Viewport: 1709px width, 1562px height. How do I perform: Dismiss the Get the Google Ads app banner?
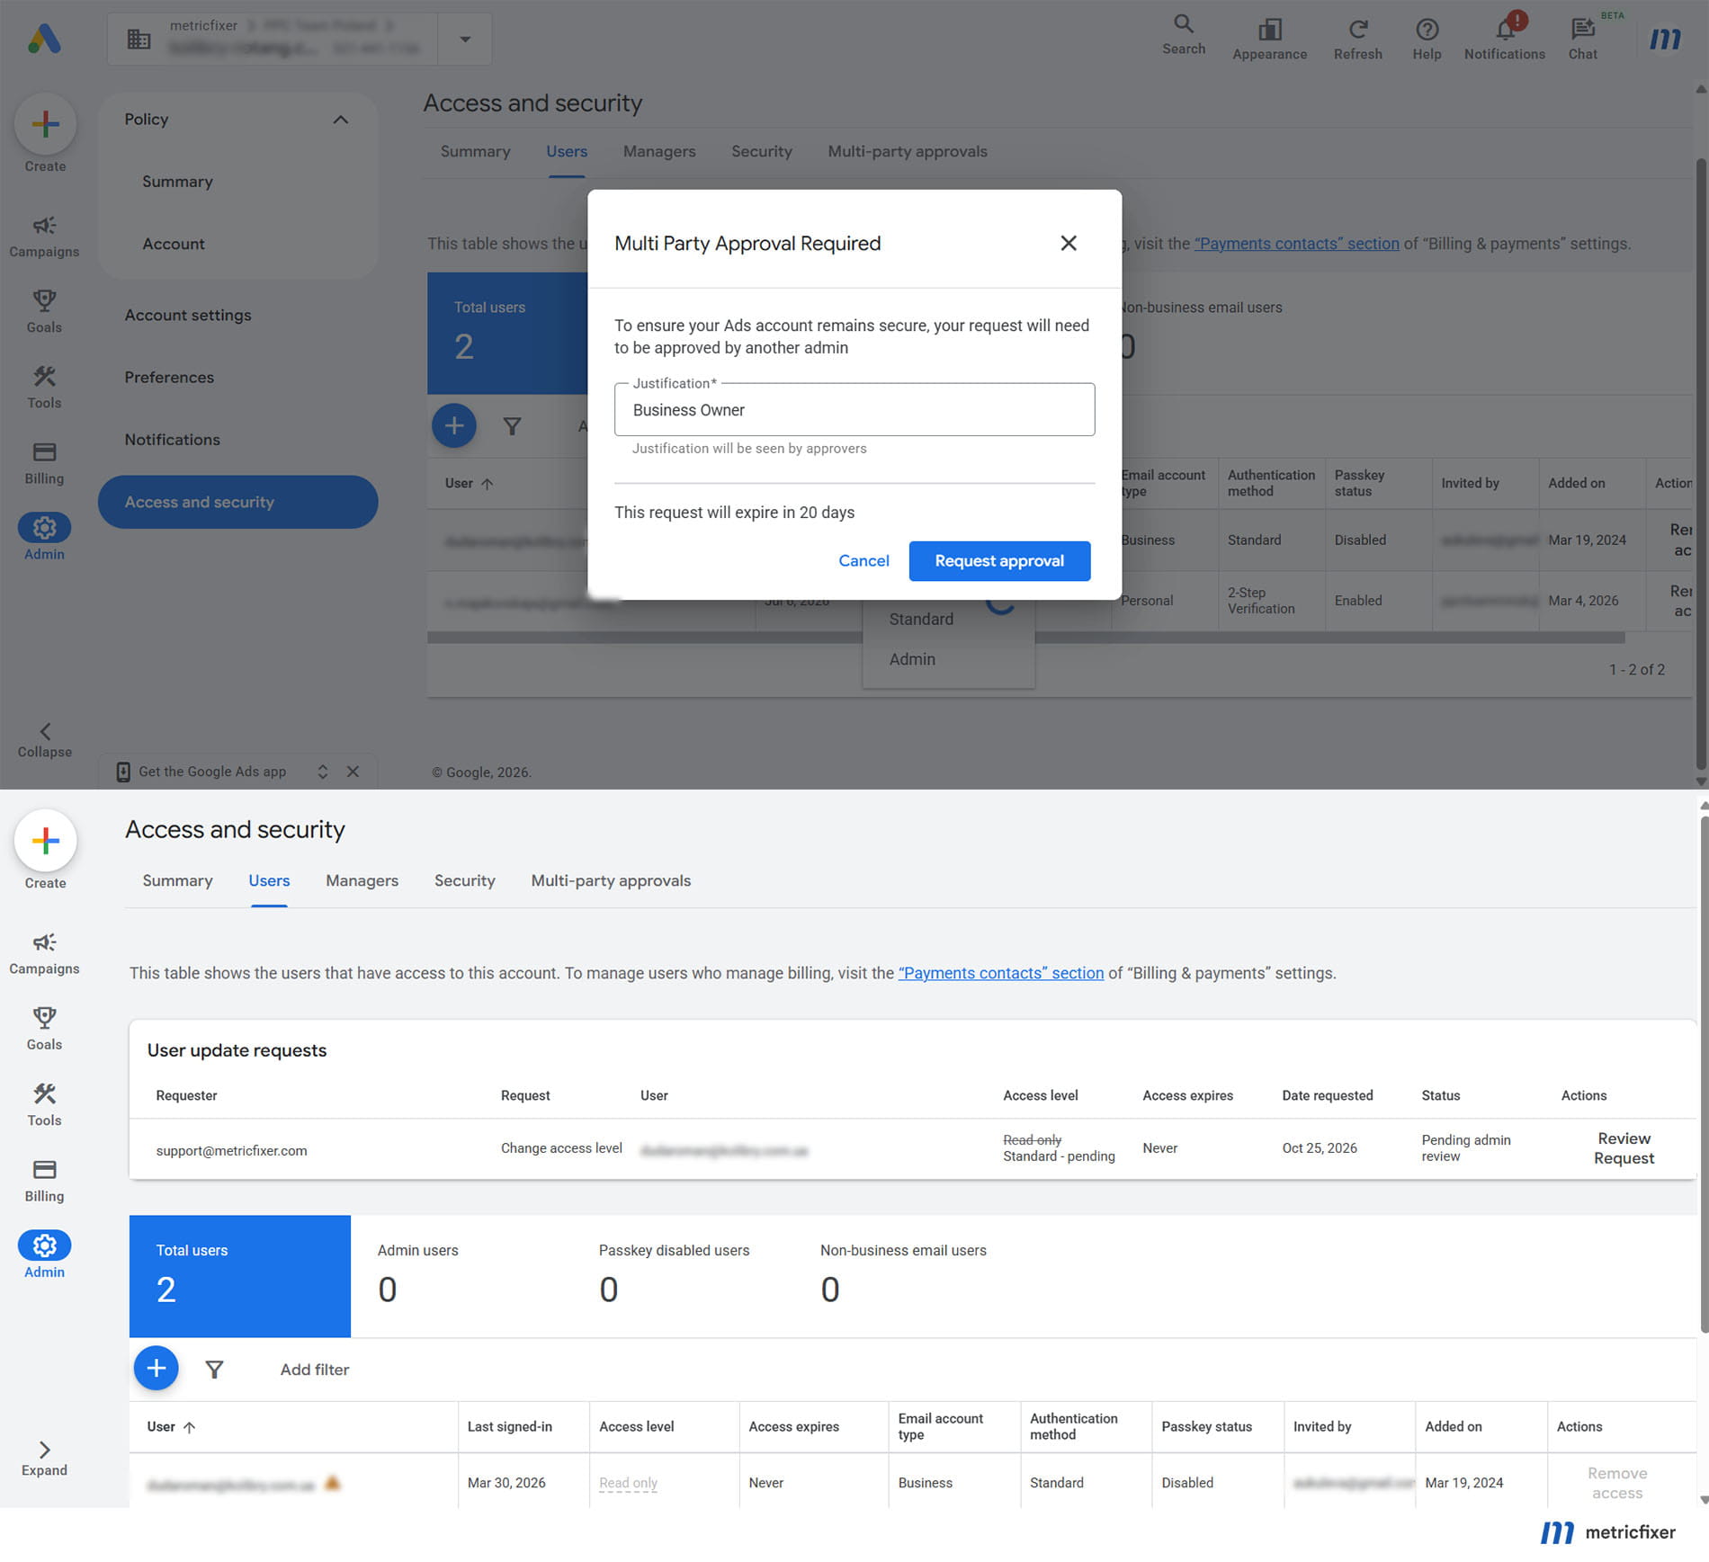353,772
